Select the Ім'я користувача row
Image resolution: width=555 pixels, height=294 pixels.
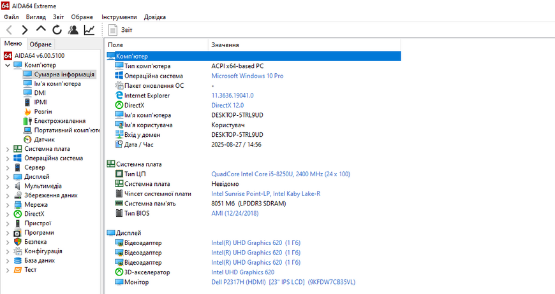(253, 125)
